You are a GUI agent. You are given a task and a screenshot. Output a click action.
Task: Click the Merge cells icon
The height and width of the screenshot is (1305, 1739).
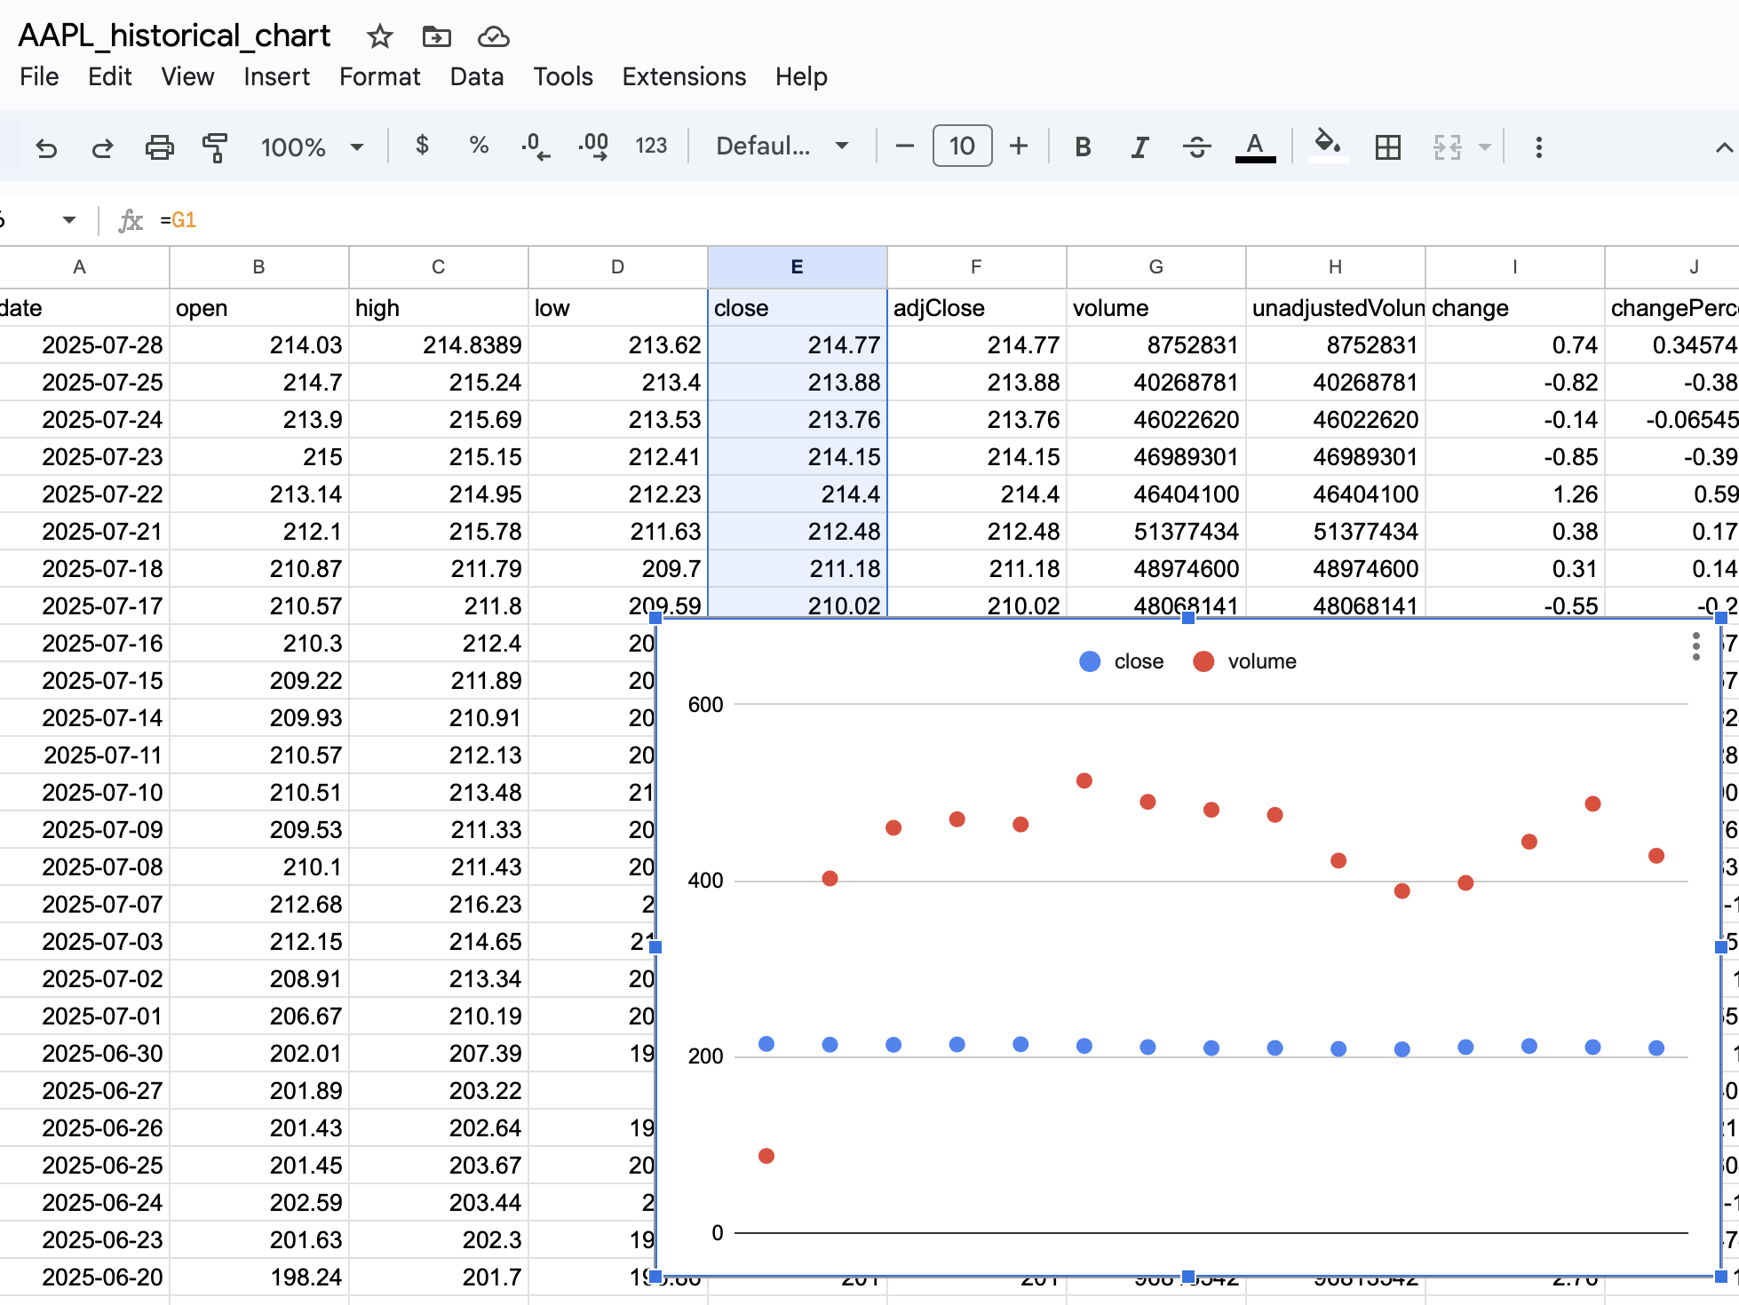(x=1448, y=146)
